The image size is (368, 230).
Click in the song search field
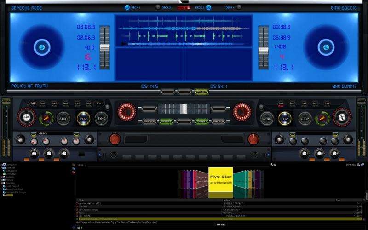click(177, 165)
